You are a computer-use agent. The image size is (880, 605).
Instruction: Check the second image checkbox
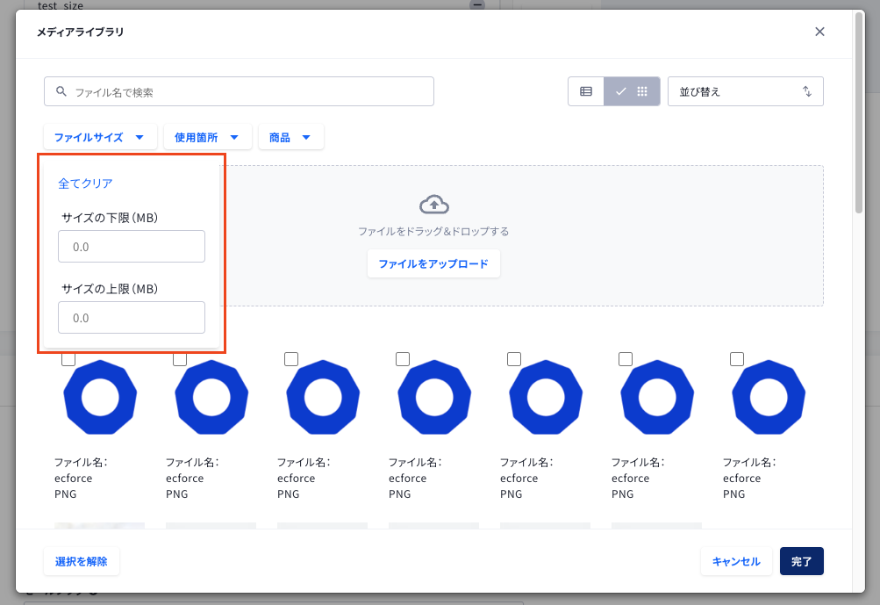click(x=180, y=359)
